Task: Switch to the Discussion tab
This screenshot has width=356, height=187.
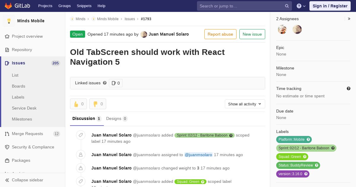Action: point(87,118)
